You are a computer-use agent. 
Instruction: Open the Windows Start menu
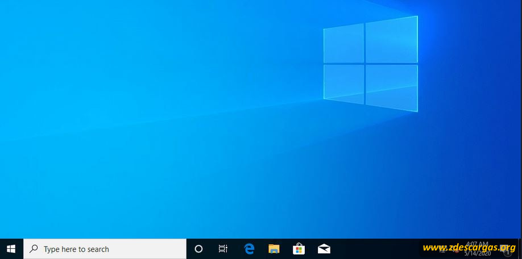click(x=11, y=249)
